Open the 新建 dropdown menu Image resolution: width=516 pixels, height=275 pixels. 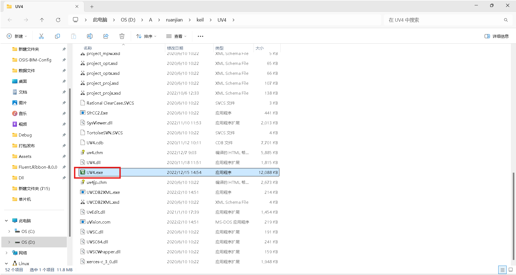pos(17,36)
